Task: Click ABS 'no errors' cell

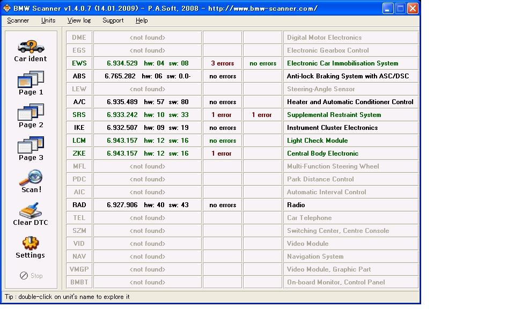Action: (223, 76)
